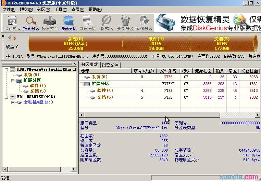261x181 pixels.
Task: Click the 0F identifier cell for 扩展分区
Action: pyautogui.click(x=186, y=84)
